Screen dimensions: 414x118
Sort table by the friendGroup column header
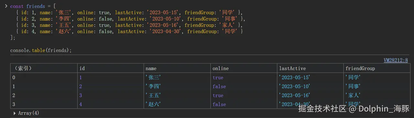(377, 68)
